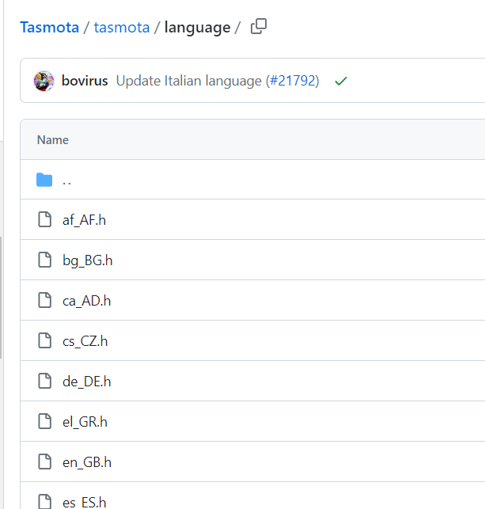The width and height of the screenshot is (485, 509).
Task: Click file icon beside de_DE.h
Action: [x=45, y=381]
